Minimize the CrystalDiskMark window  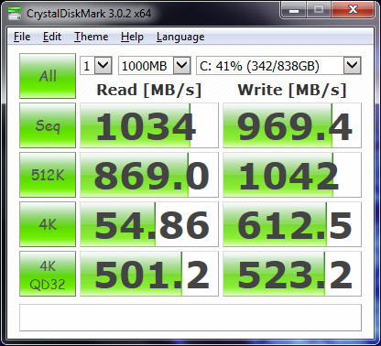[x=294, y=10]
